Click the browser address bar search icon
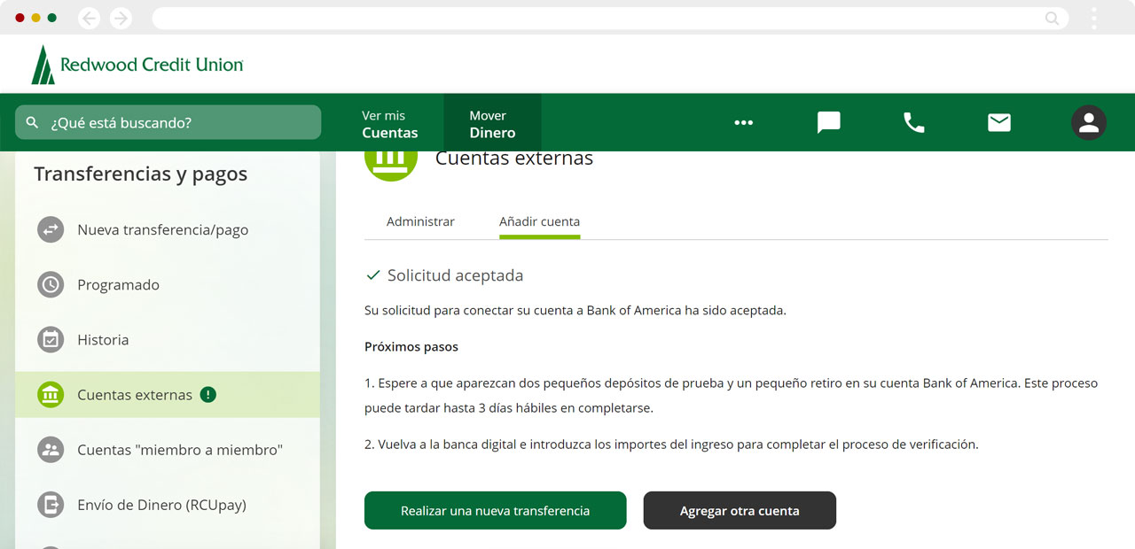 1052,18
